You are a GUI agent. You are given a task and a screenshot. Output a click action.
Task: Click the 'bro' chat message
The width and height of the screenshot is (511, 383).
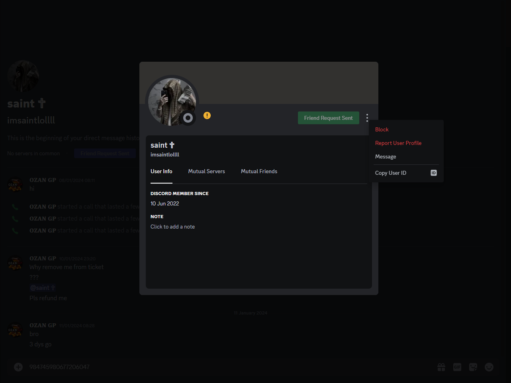tap(34, 334)
